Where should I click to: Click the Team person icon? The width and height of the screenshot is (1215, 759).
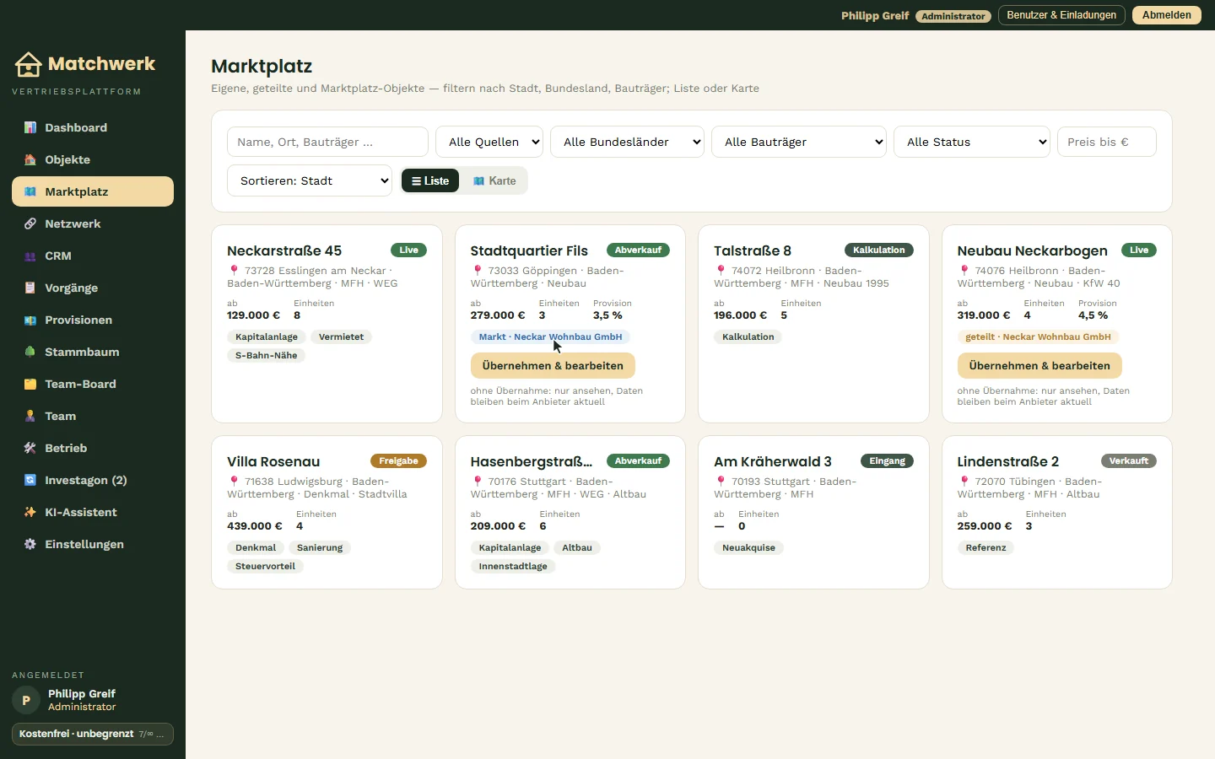pos(30,416)
